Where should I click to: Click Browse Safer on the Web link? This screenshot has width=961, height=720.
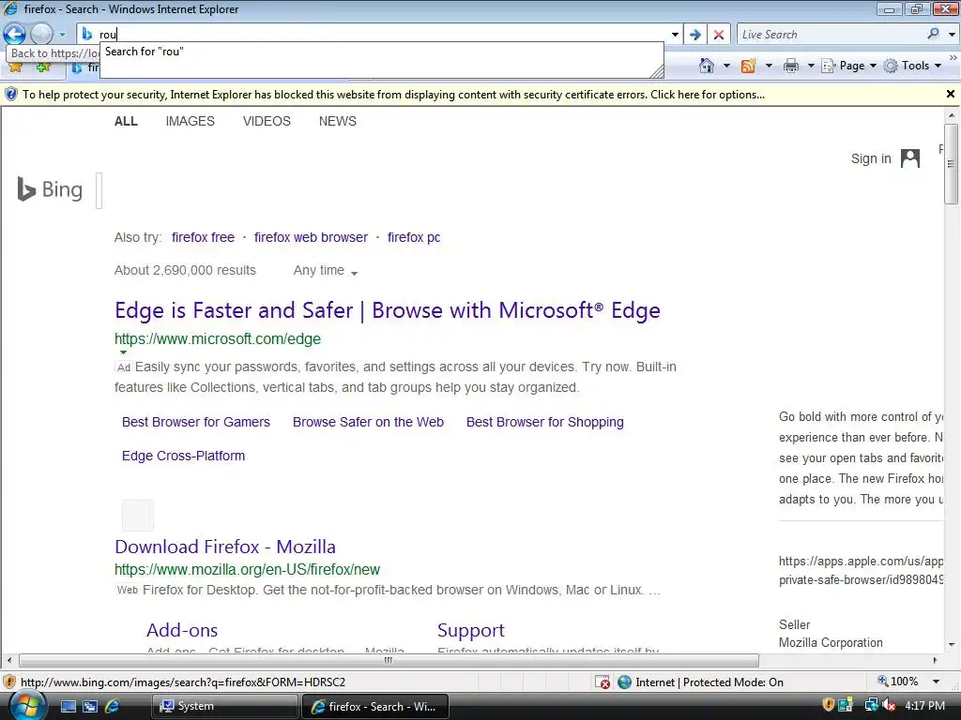pos(368,422)
